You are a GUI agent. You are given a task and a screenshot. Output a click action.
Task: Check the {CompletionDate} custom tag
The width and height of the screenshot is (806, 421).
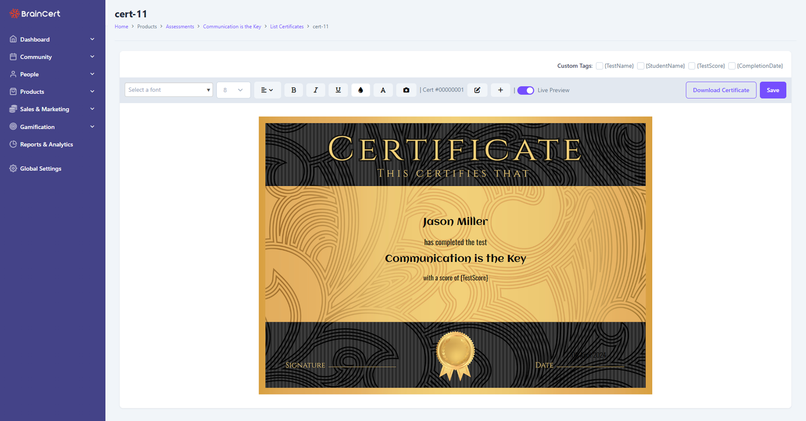732,66
